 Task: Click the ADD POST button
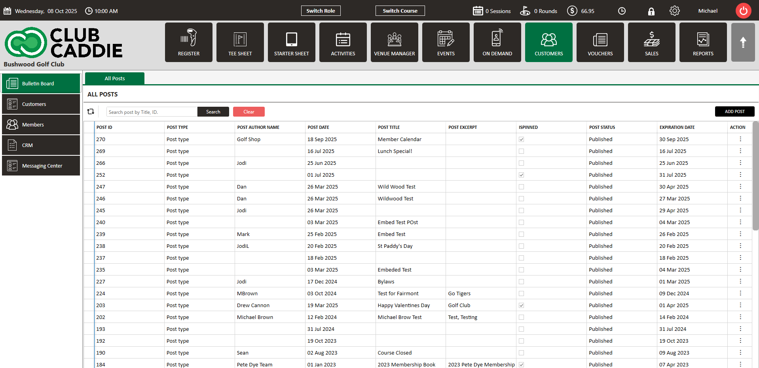[x=734, y=111]
